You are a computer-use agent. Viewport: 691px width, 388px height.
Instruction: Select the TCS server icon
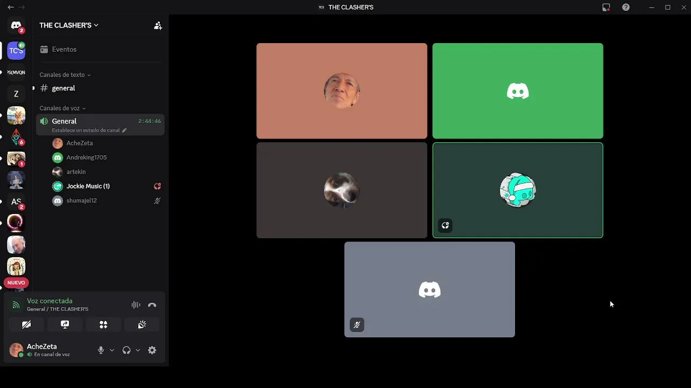[x=16, y=51]
